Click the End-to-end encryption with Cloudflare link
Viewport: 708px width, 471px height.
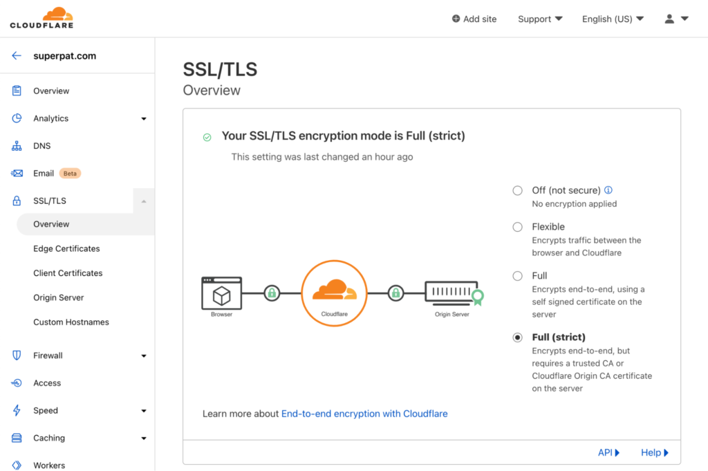tap(364, 413)
